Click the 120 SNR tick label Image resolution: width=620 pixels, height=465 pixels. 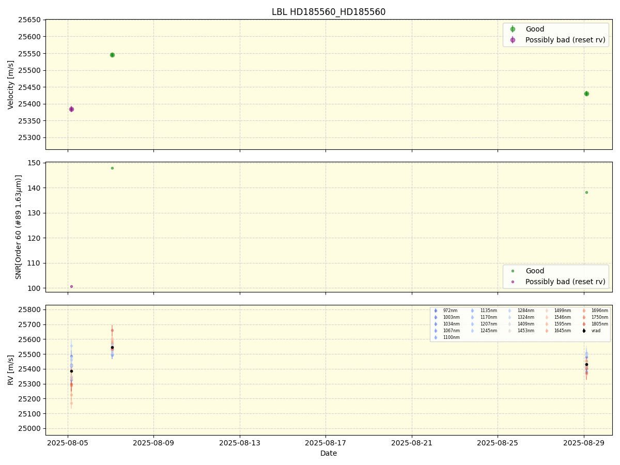(x=35, y=238)
